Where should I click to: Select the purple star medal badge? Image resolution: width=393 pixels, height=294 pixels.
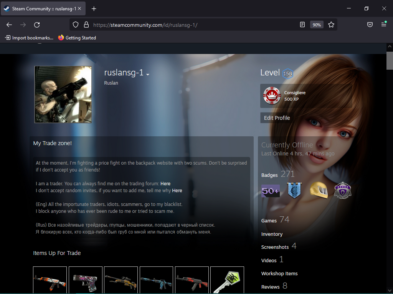pos(342,190)
